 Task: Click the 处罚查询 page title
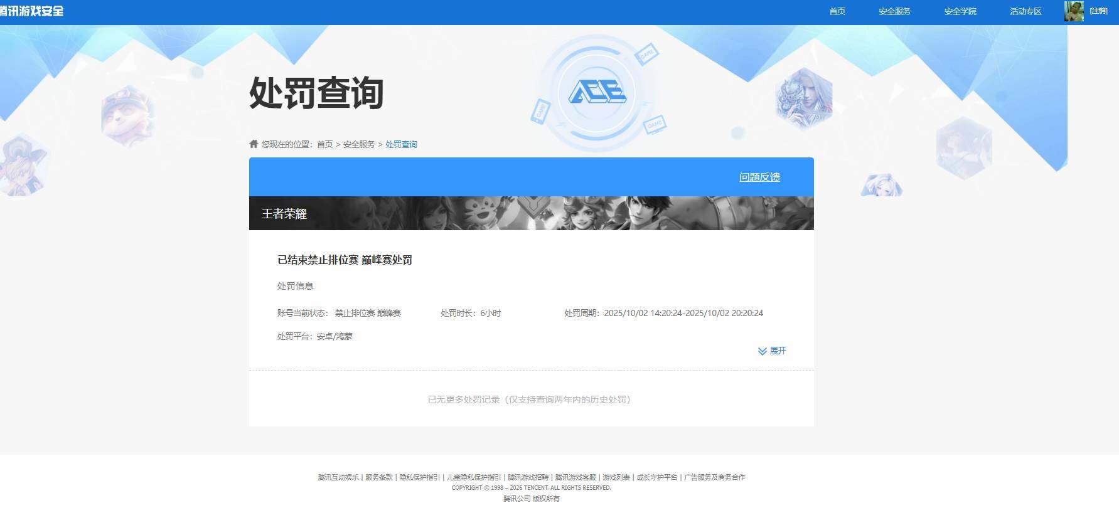point(316,93)
